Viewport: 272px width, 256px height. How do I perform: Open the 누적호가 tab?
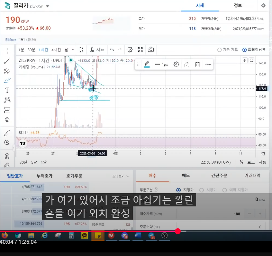tap(45, 176)
